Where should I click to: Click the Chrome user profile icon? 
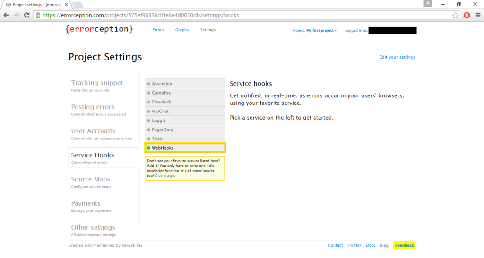click(x=428, y=4)
